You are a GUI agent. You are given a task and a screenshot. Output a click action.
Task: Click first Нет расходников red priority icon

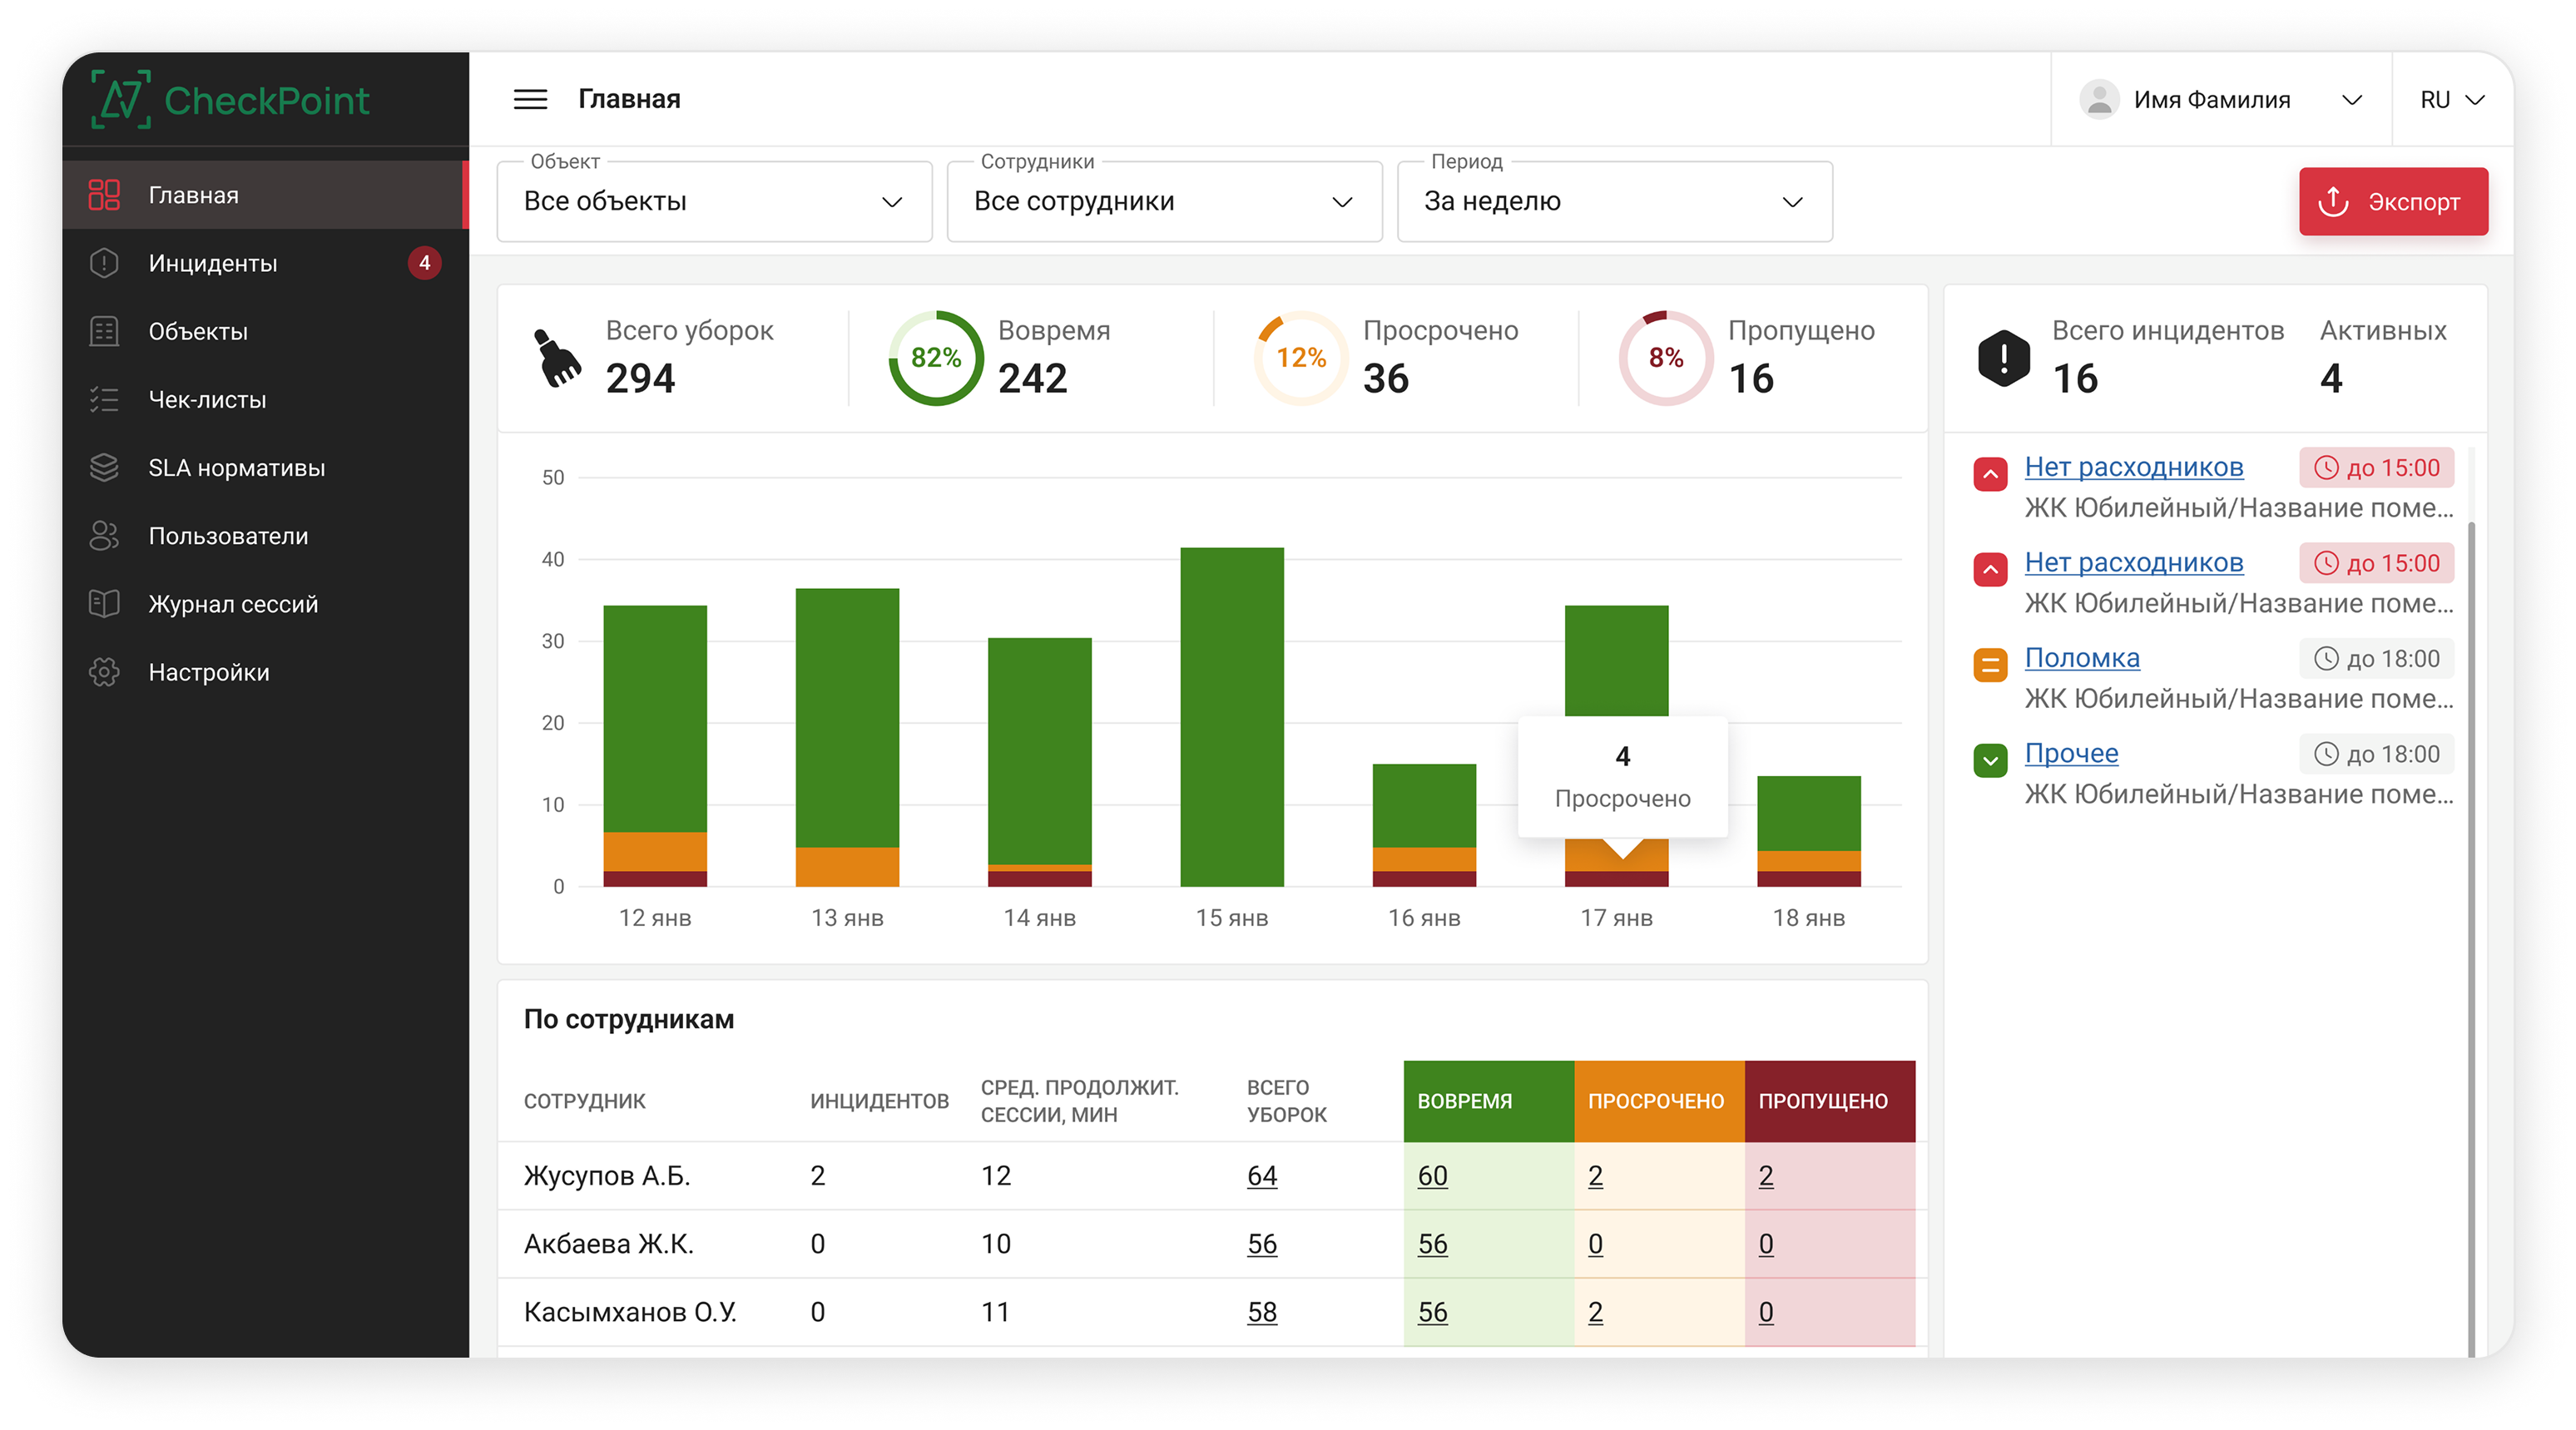tap(1990, 473)
